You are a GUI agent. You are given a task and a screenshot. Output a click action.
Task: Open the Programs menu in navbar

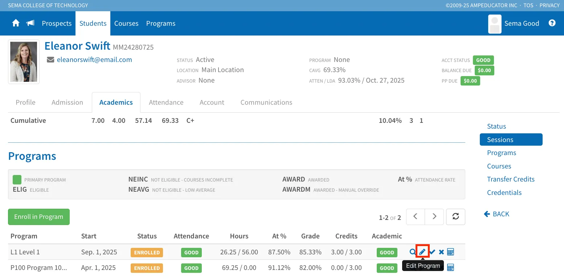pos(161,23)
